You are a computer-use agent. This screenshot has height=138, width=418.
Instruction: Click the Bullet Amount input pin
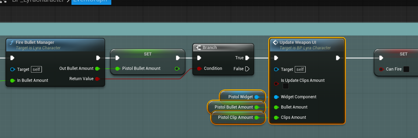click(x=276, y=107)
